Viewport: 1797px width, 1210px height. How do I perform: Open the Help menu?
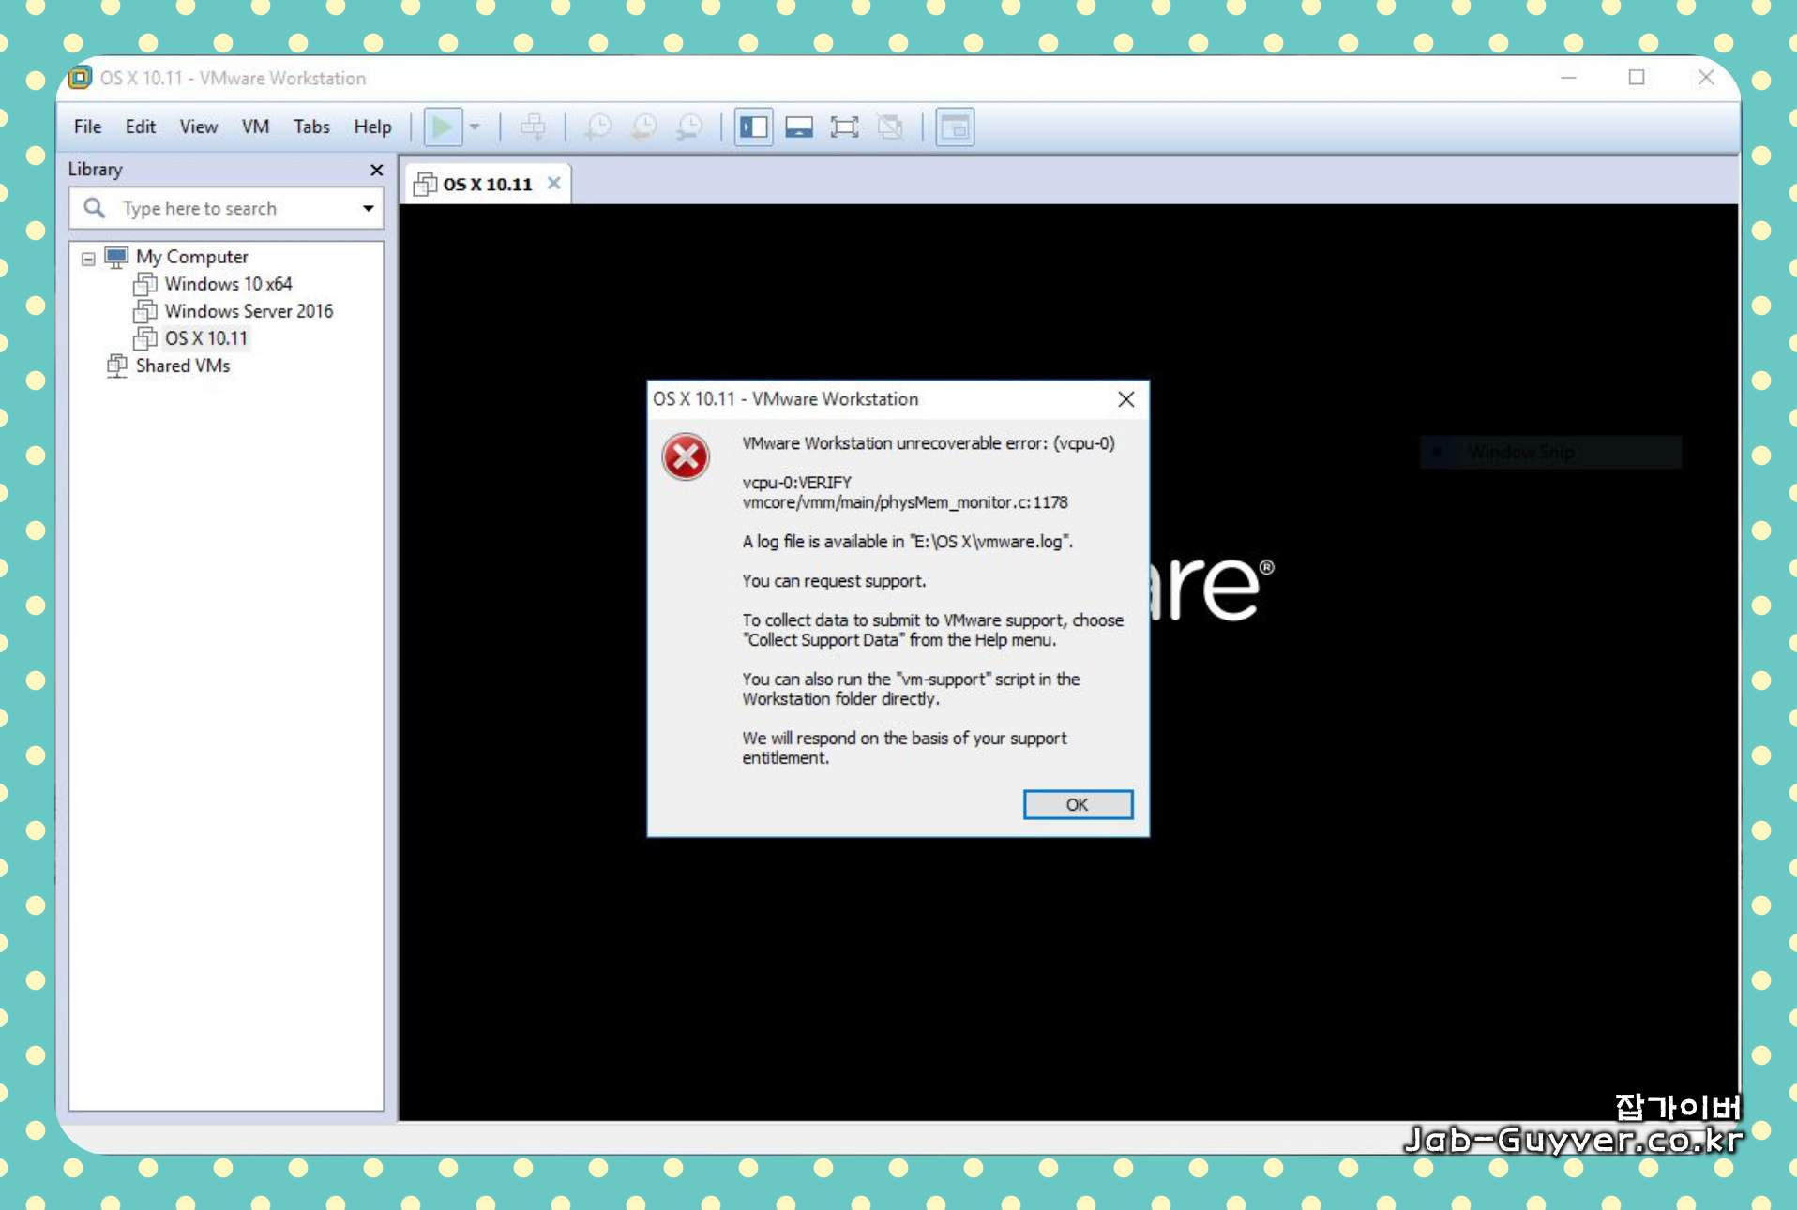click(x=372, y=127)
